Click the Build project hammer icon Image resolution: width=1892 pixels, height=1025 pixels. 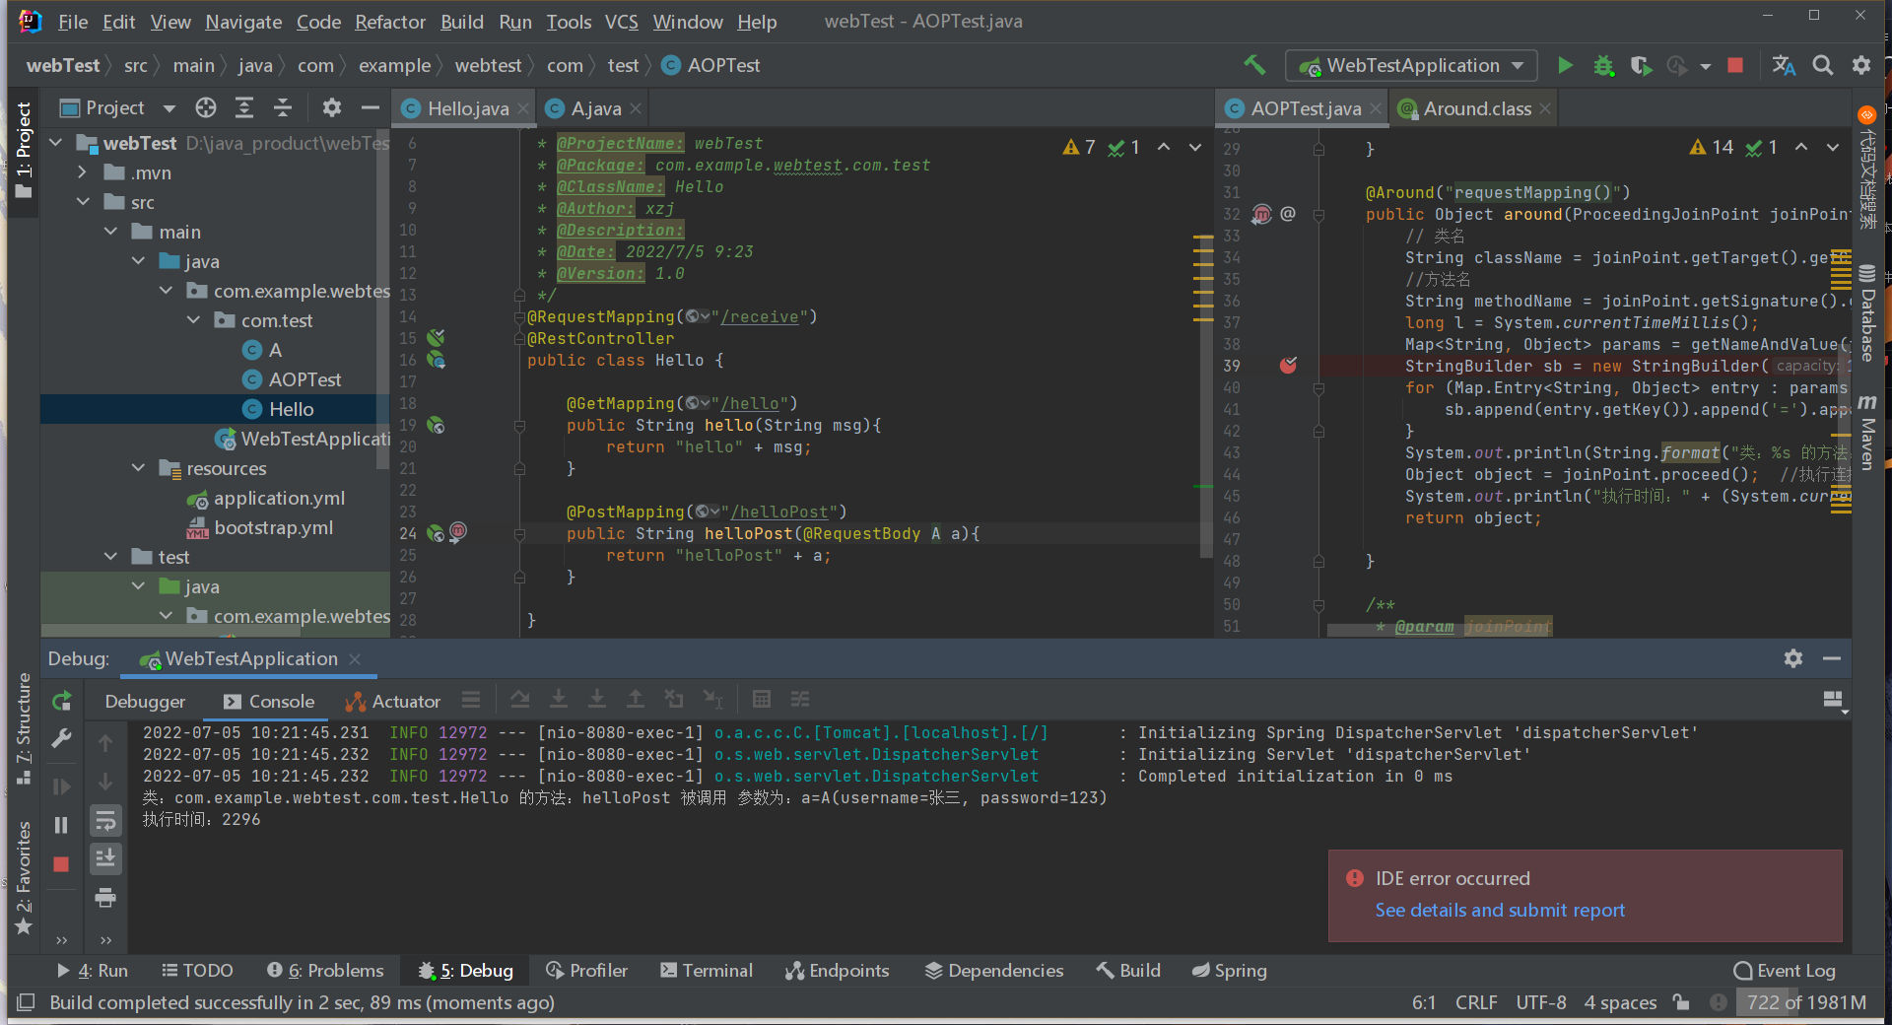[1254, 65]
